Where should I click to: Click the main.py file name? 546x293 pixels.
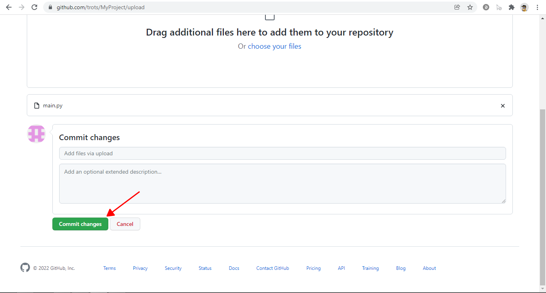pyautogui.click(x=53, y=106)
